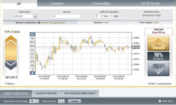This screenshot has width=176, height=105.
Task: Select the M15 chart timeframe
Action: [32, 42]
